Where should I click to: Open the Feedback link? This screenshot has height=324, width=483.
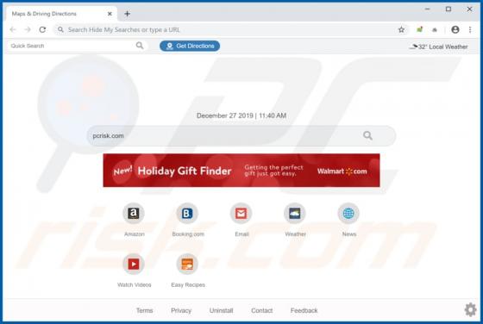[x=304, y=310]
